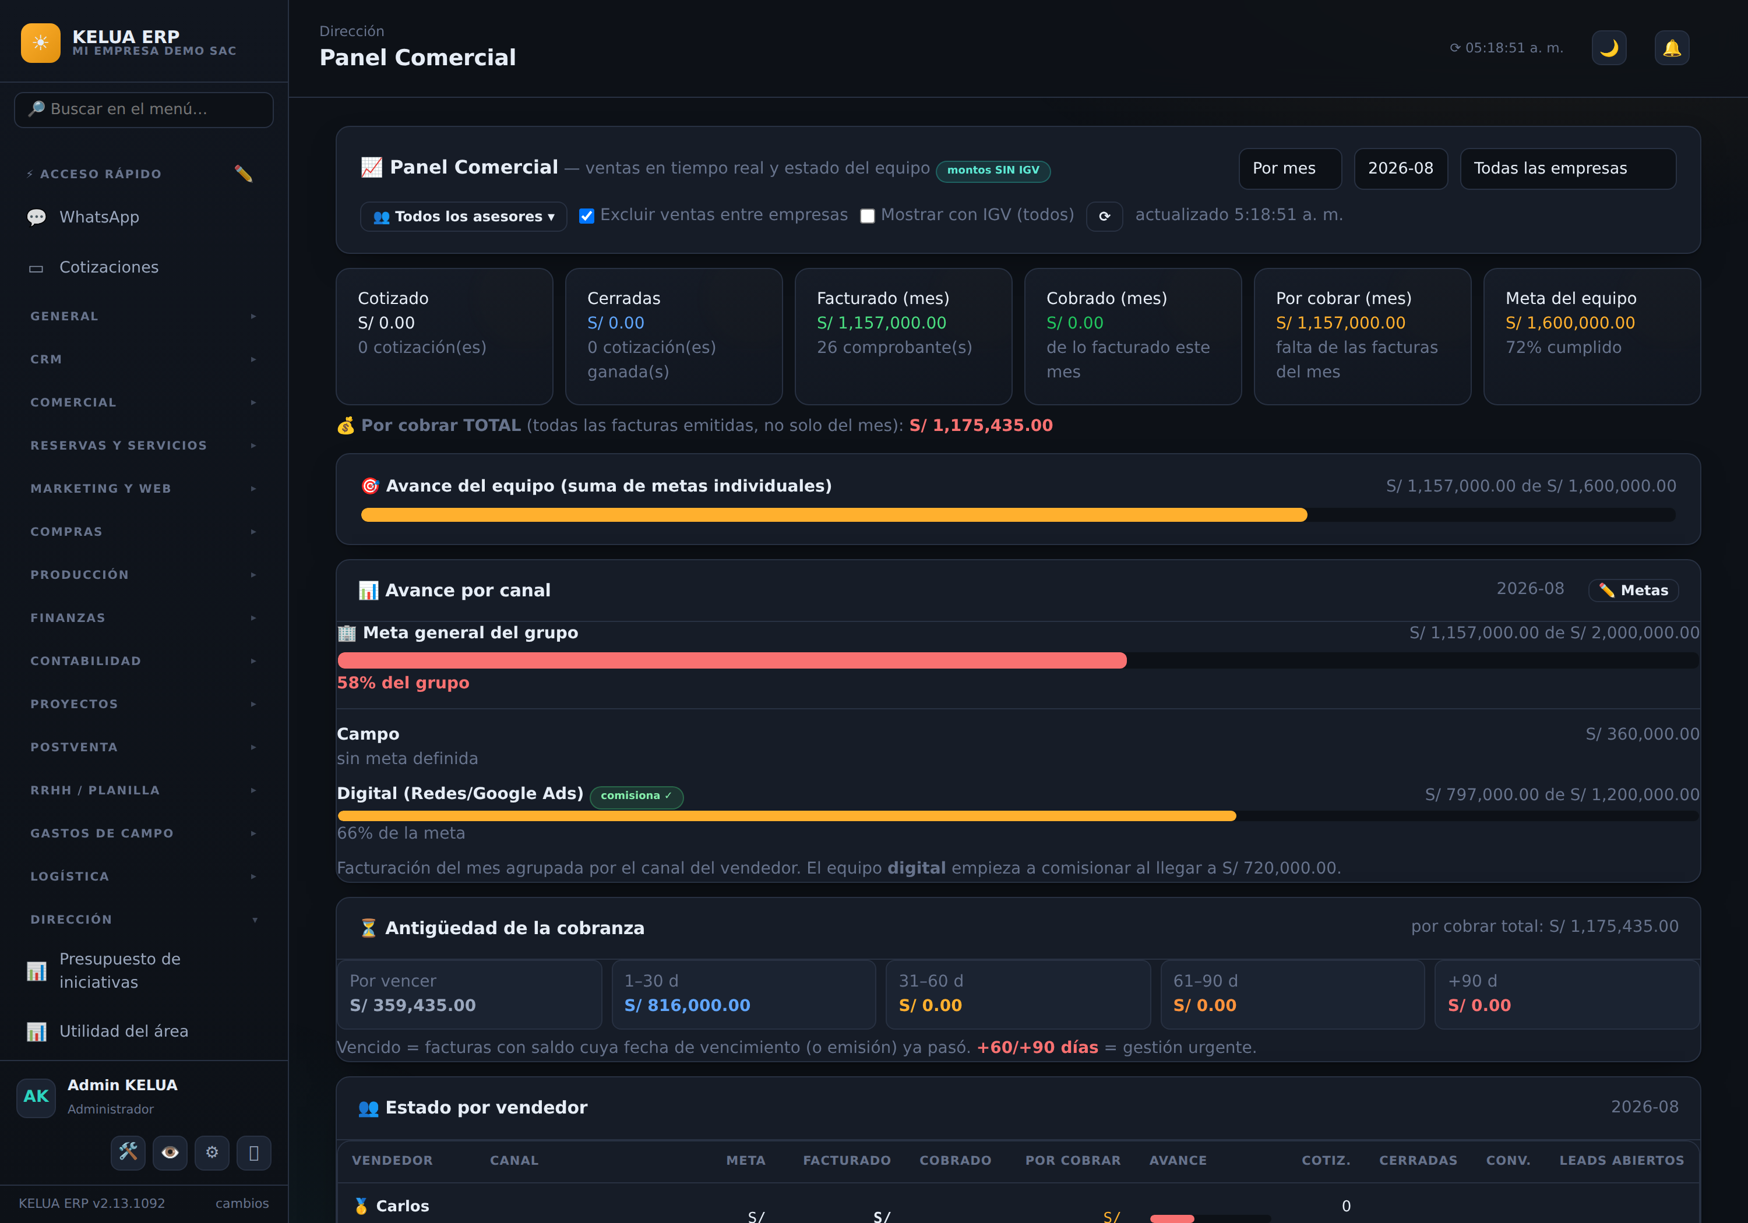Click the rightmost footer icon beside the gear

tap(253, 1152)
